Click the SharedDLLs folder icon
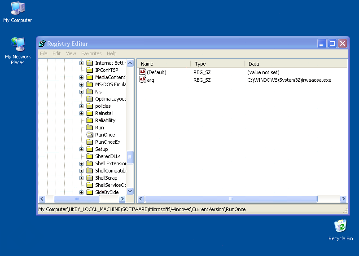The image size is (359, 256). pos(89,156)
